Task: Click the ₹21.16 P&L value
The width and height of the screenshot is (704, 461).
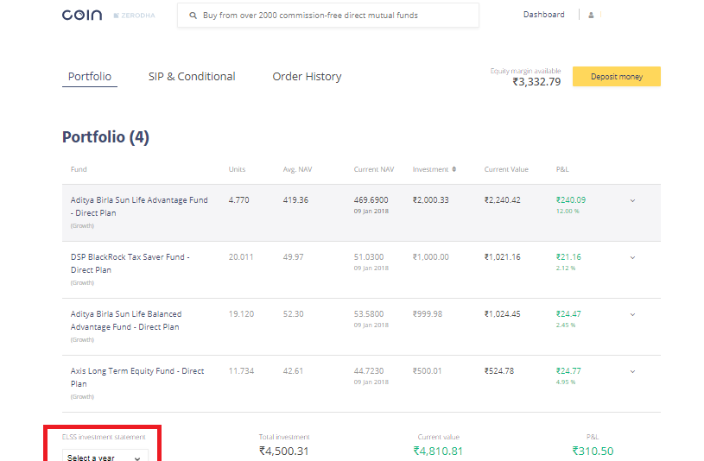Action: [568, 256]
